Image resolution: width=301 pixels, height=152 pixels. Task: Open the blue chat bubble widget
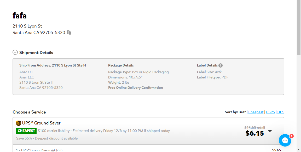pos(285,140)
